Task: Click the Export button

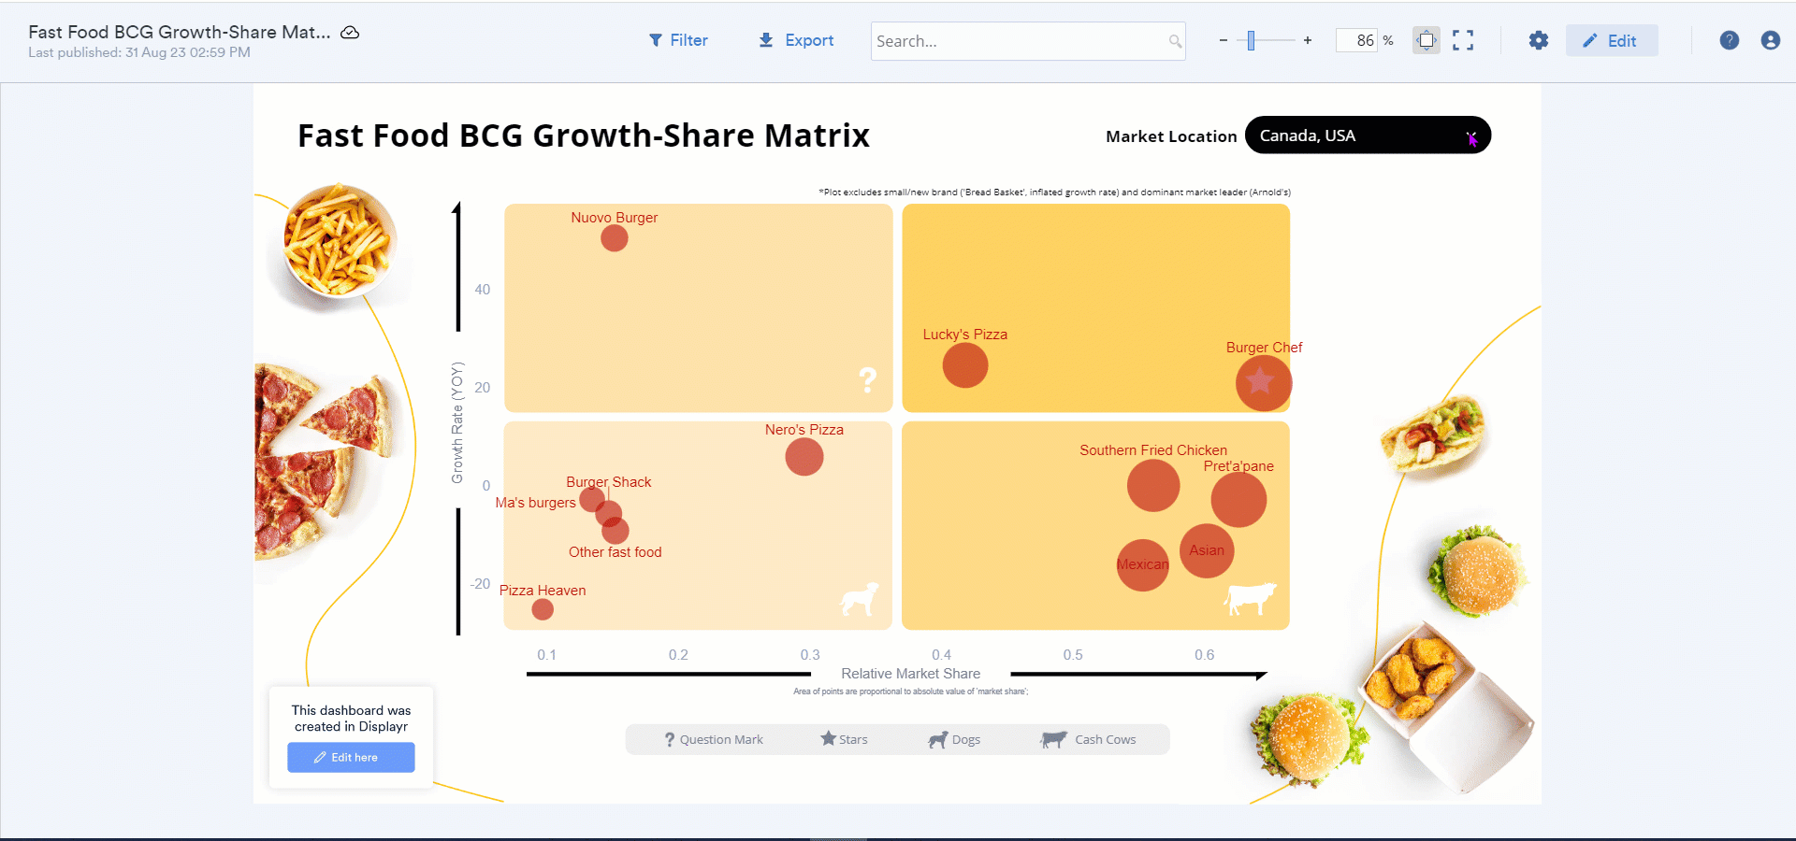Action: pos(796,40)
